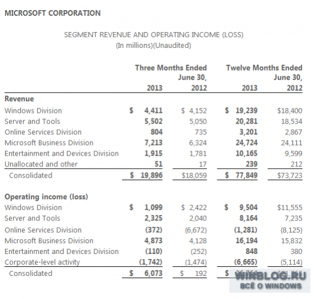This screenshot has height=299, width=316.
Task: Select the 9,599 revenue cell
Action: pyautogui.click(x=293, y=153)
